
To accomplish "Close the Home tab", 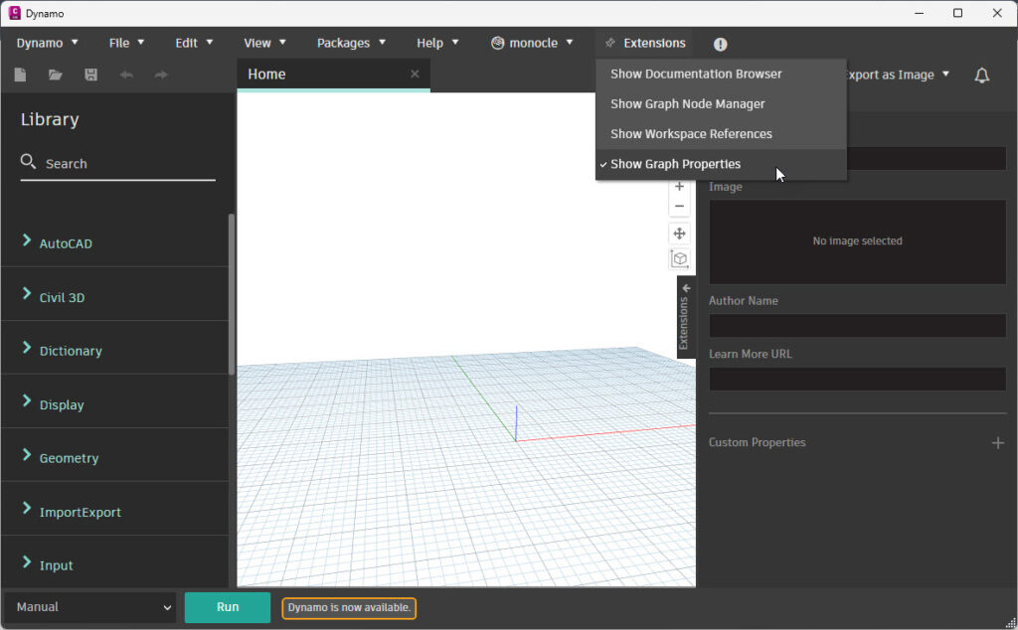I will pyautogui.click(x=415, y=74).
